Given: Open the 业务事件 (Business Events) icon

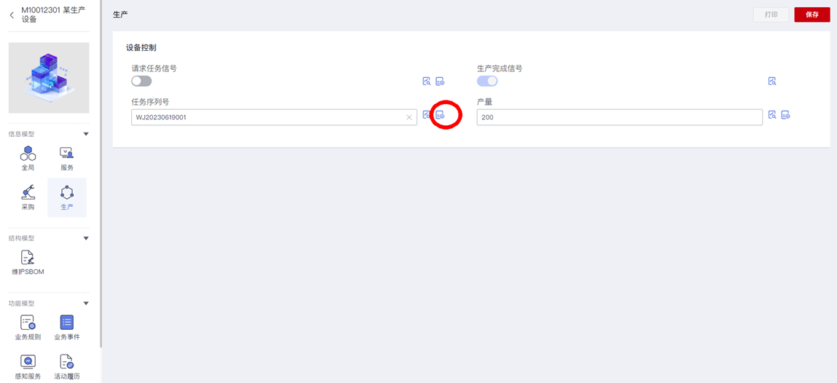Looking at the screenshot, I should [x=67, y=323].
